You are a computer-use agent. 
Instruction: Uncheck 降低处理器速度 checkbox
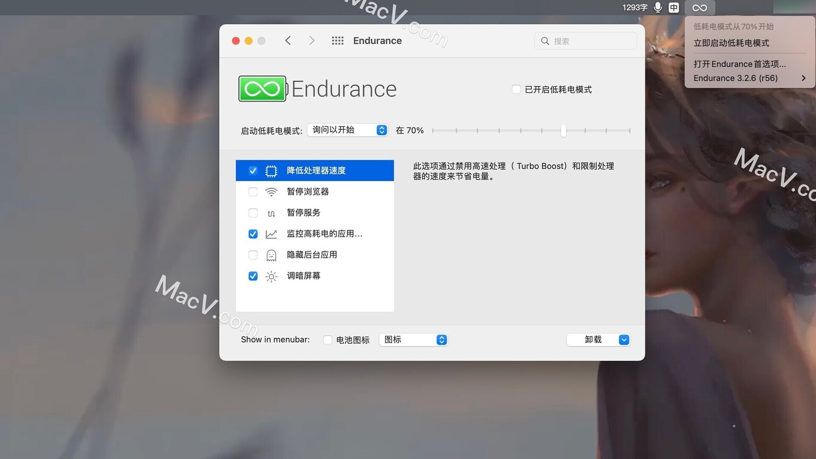[253, 171]
